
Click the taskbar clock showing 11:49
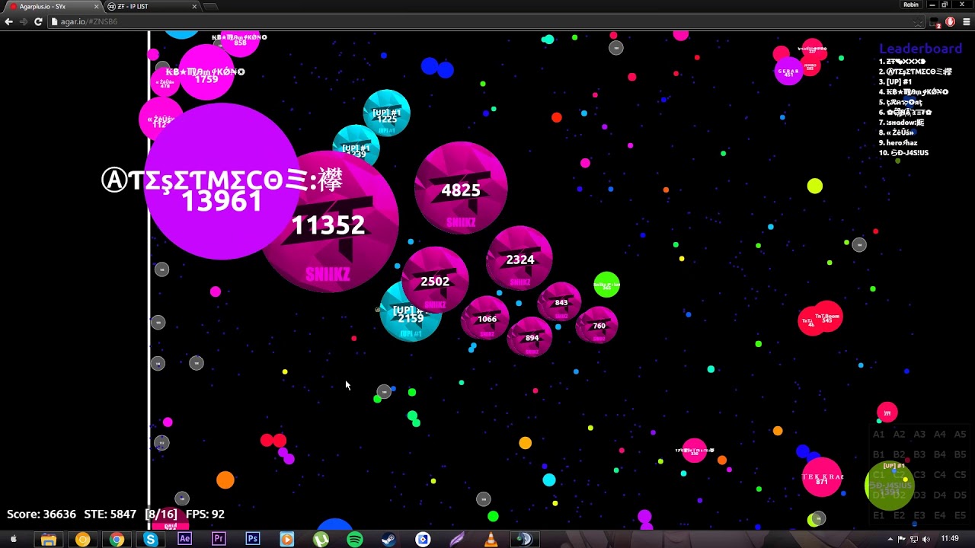click(x=949, y=539)
